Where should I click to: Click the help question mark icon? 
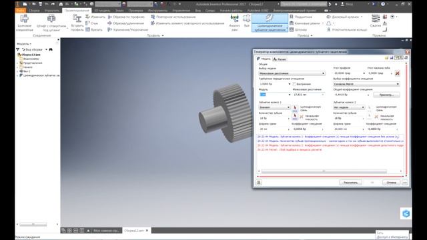tap(383, 4)
